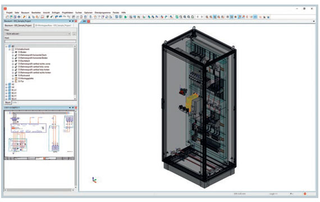Click the schematic preview thumbnail
This screenshot has width=320, height=202.
[x=39, y=135]
